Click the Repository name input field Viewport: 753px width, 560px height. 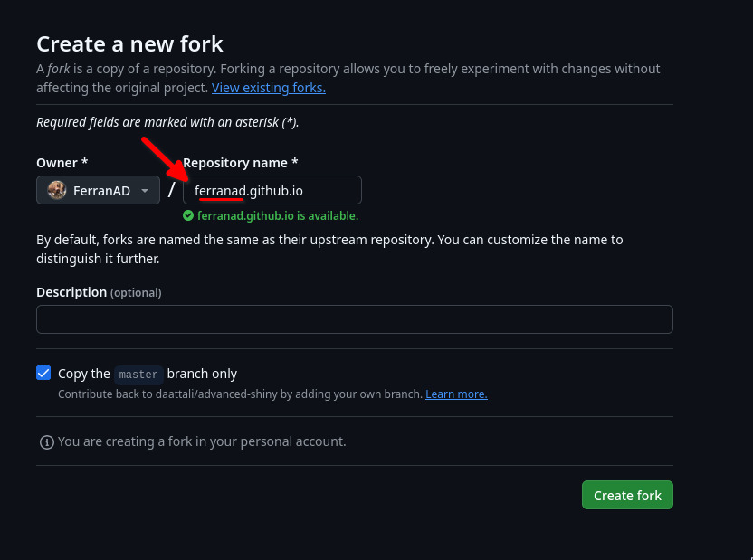point(272,190)
